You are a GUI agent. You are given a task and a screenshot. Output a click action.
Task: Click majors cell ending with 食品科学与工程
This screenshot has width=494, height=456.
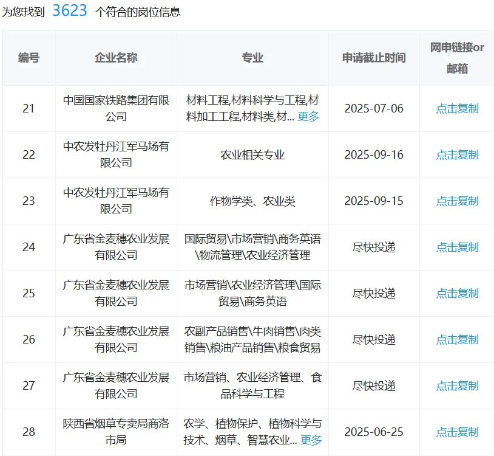[252, 385]
